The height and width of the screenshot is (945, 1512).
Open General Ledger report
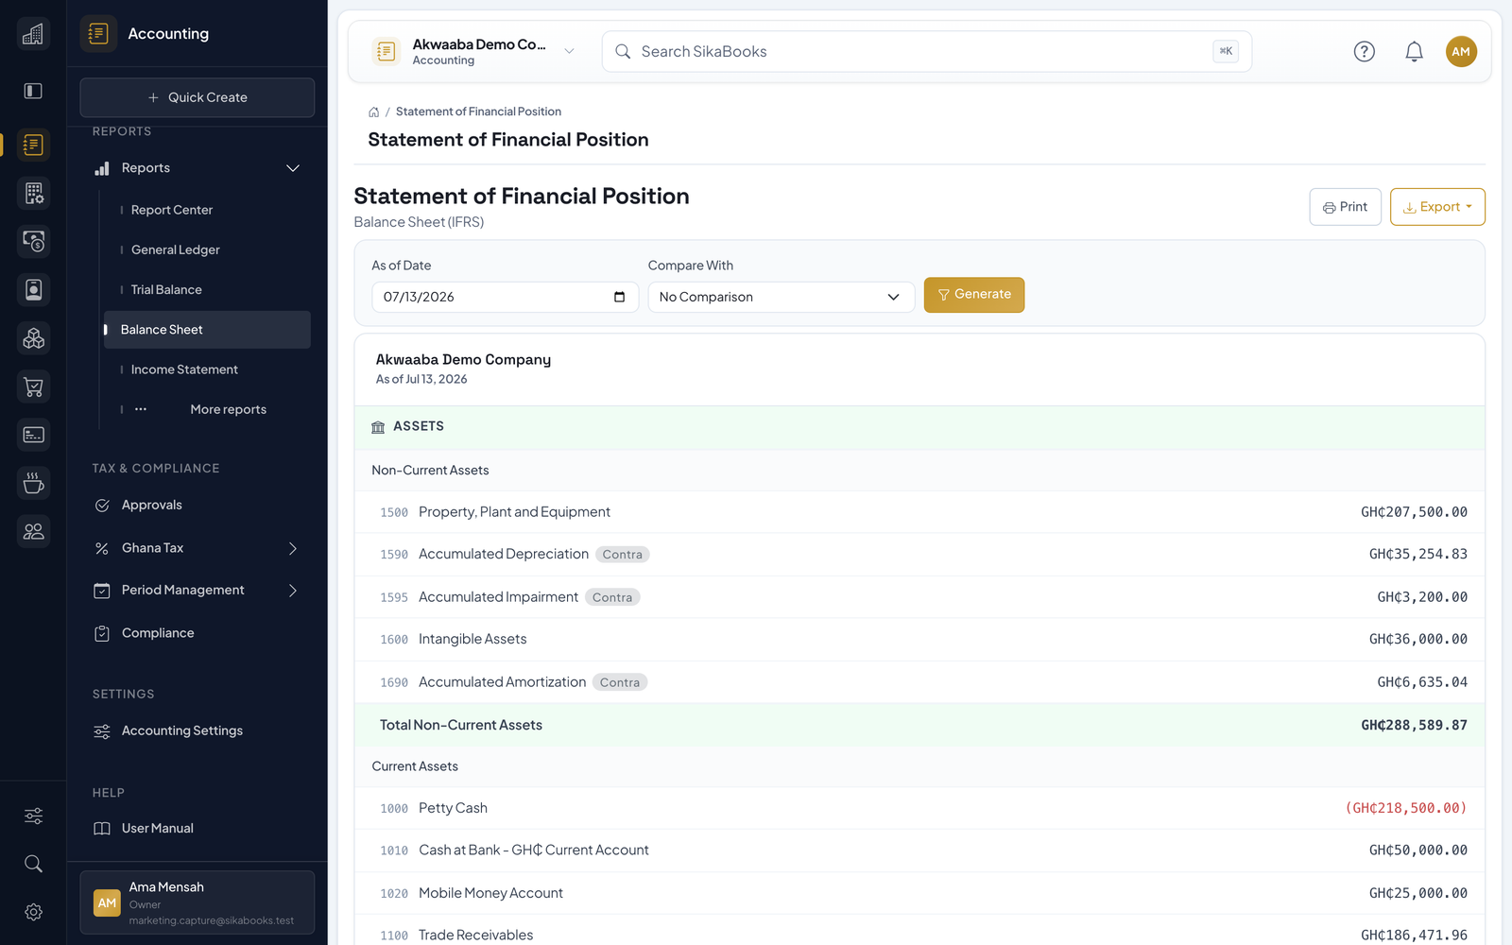(176, 249)
